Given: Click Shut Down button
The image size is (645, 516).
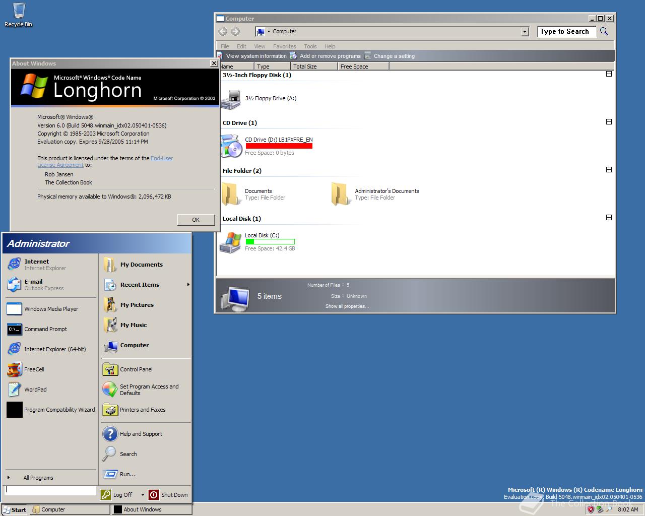Looking at the screenshot, I should point(168,495).
